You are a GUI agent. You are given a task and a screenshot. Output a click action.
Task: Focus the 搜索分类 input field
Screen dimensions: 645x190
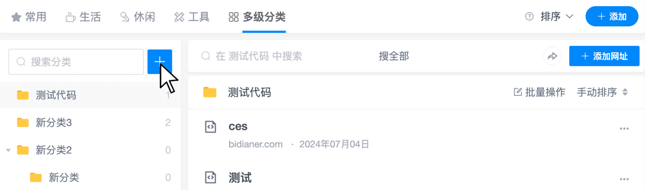click(x=76, y=62)
